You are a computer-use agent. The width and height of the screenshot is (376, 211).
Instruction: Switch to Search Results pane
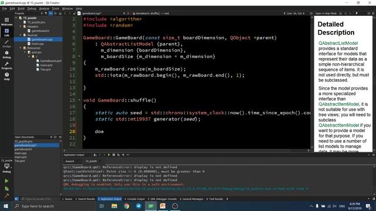point(85,199)
